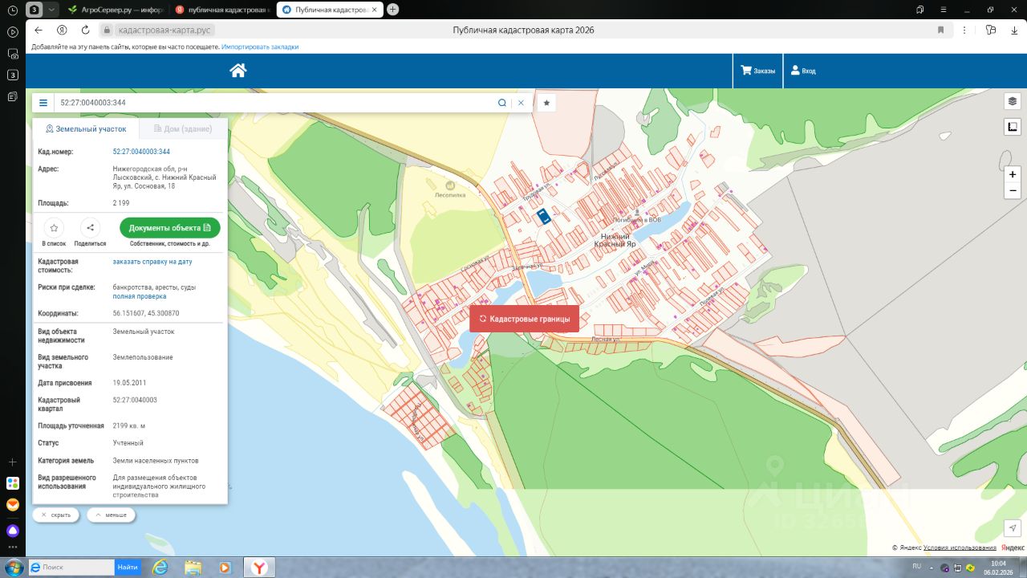Bookmark this page in address bar

(x=940, y=30)
